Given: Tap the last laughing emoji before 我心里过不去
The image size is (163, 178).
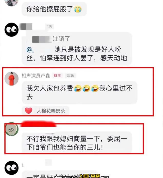Looking at the screenshot, I should click(95, 88).
